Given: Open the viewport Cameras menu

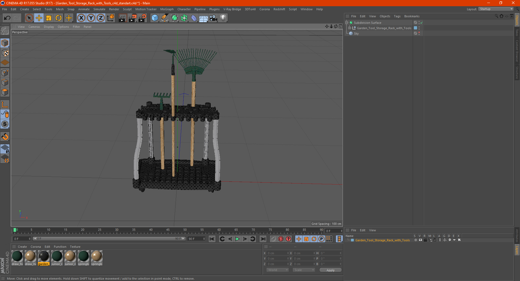Looking at the screenshot, I should tap(34, 27).
